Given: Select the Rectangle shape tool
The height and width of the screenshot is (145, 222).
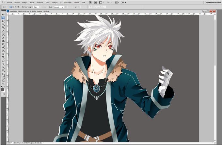Looking at the screenshot, I should pyautogui.click(x=3, y=70).
